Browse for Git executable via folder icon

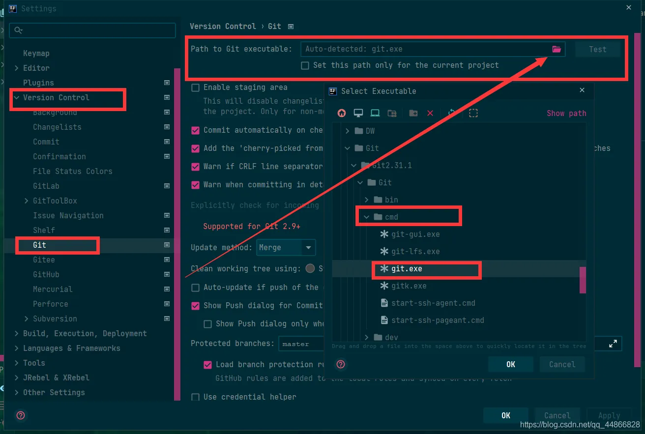(557, 49)
